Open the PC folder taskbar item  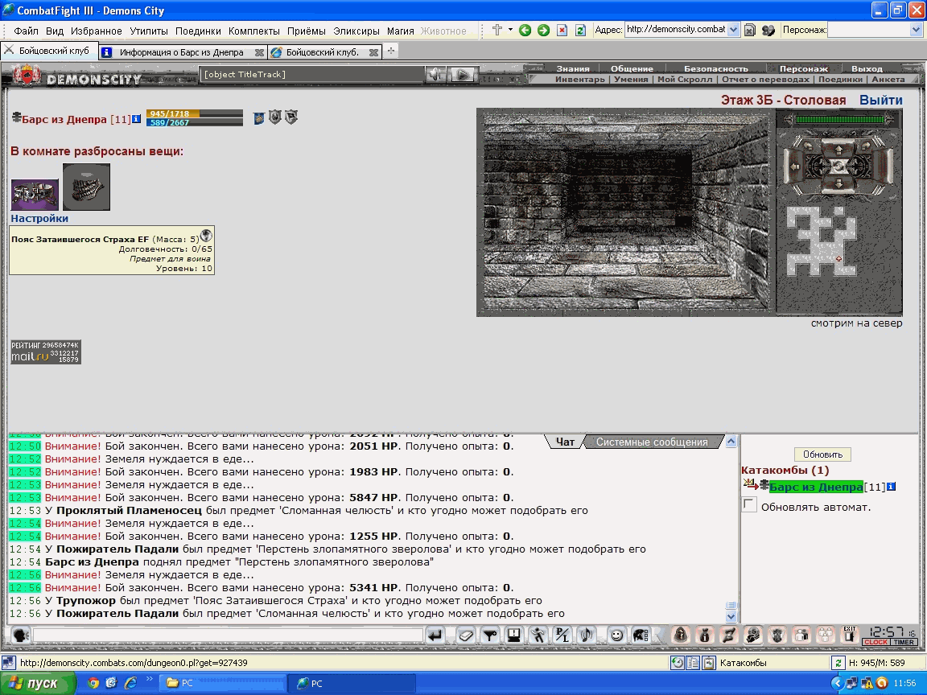(224, 683)
